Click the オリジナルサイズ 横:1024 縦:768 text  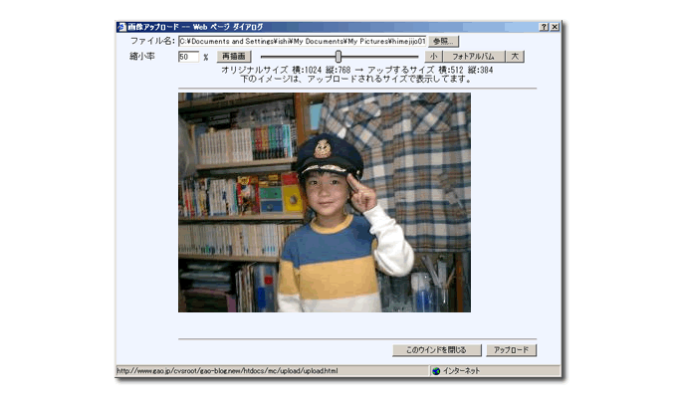click(286, 70)
